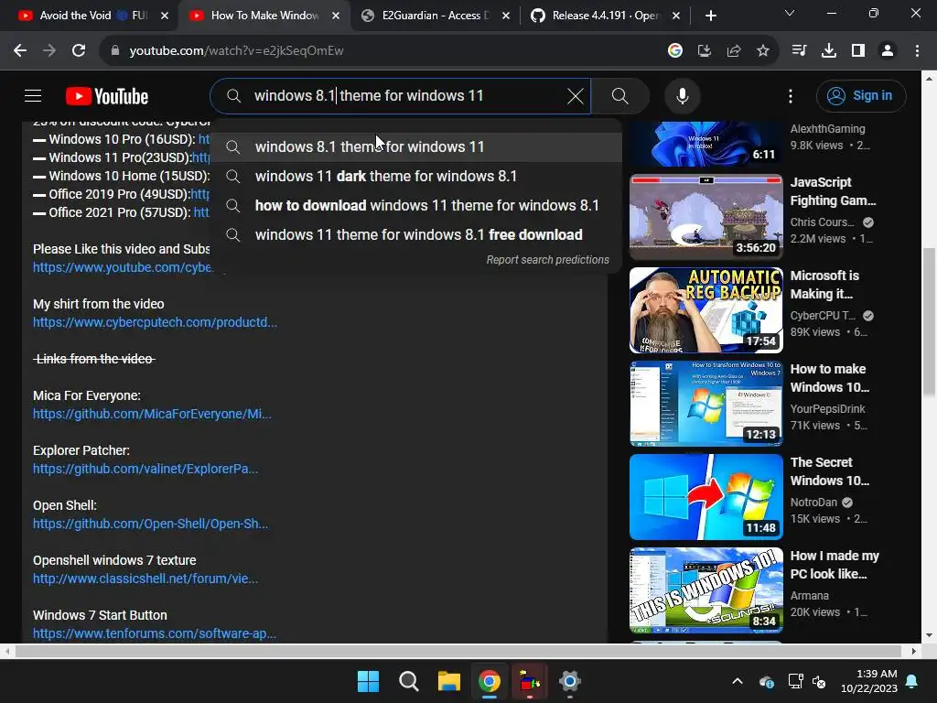Choose suggestion windows 8.1 theme for windows 11
This screenshot has height=703, width=937.
[x=416, y=146]
